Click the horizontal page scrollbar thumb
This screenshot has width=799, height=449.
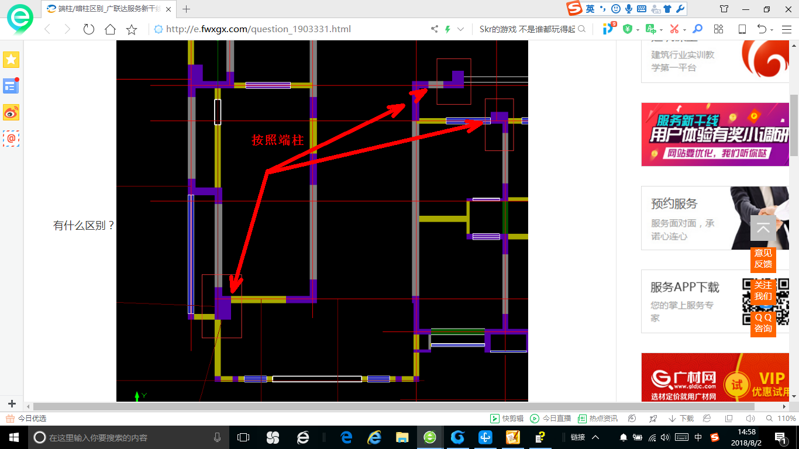[394, 406]
